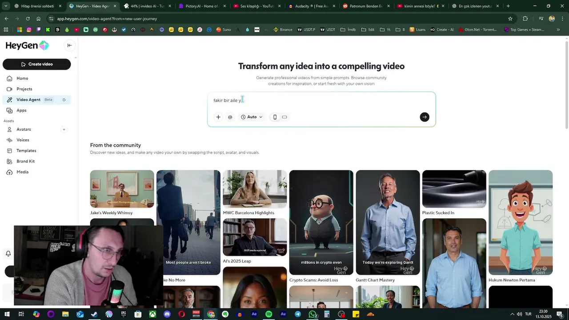Open the browser extensions puzzle icon
Screen dimensions: 569x320
[x=525, y=19]
